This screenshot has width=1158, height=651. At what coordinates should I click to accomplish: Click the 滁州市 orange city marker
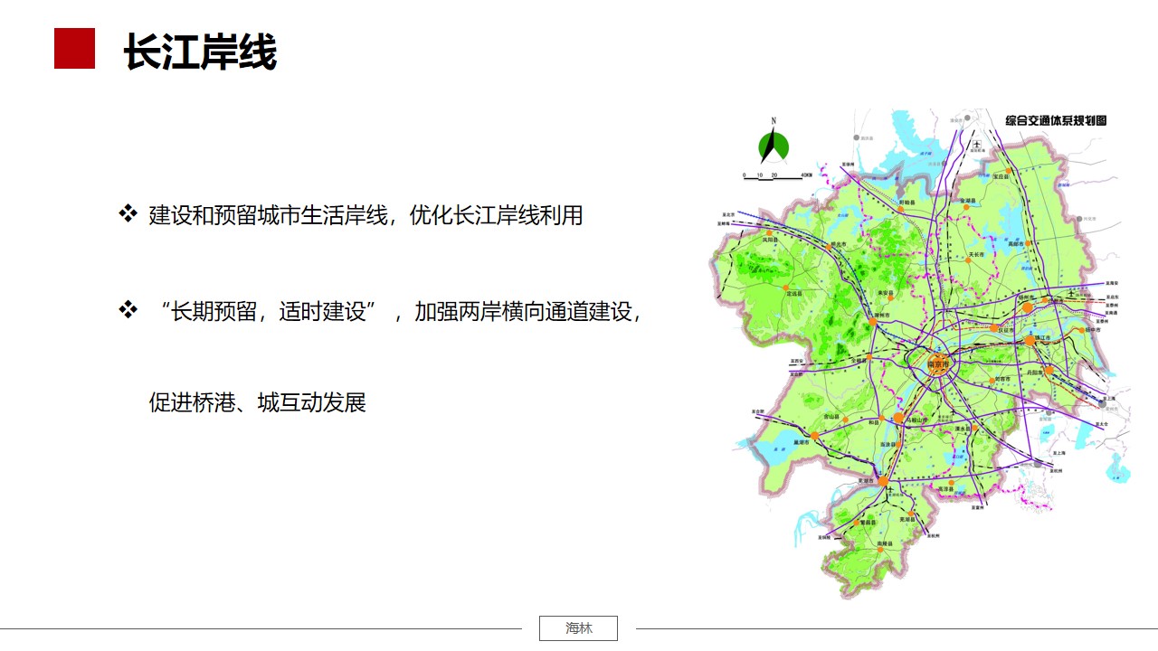coord(873,321)
